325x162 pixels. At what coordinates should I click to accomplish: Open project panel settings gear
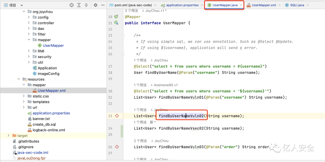pos(95,5)
